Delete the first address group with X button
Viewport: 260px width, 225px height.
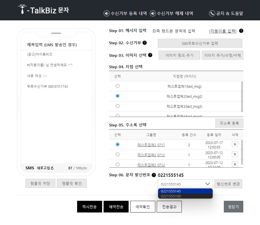(235, 144)
